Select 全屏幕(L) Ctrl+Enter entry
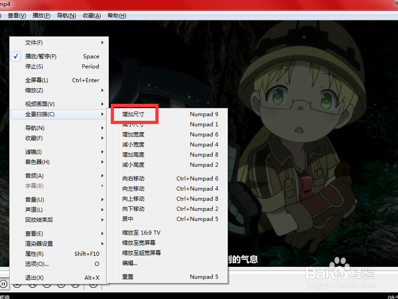The image size is (398, 299). pos(59,80)
